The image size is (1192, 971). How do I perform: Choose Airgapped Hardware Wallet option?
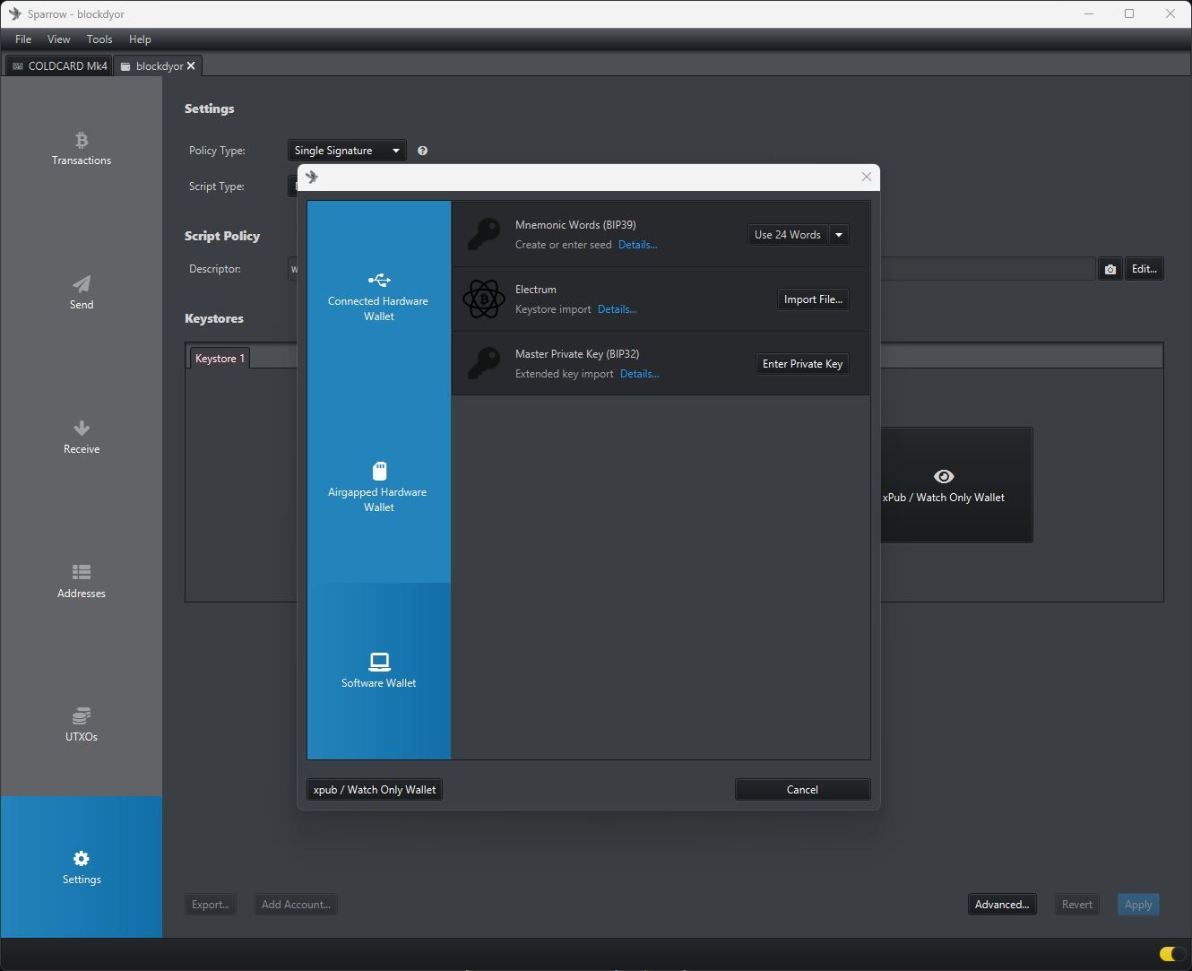379,487
